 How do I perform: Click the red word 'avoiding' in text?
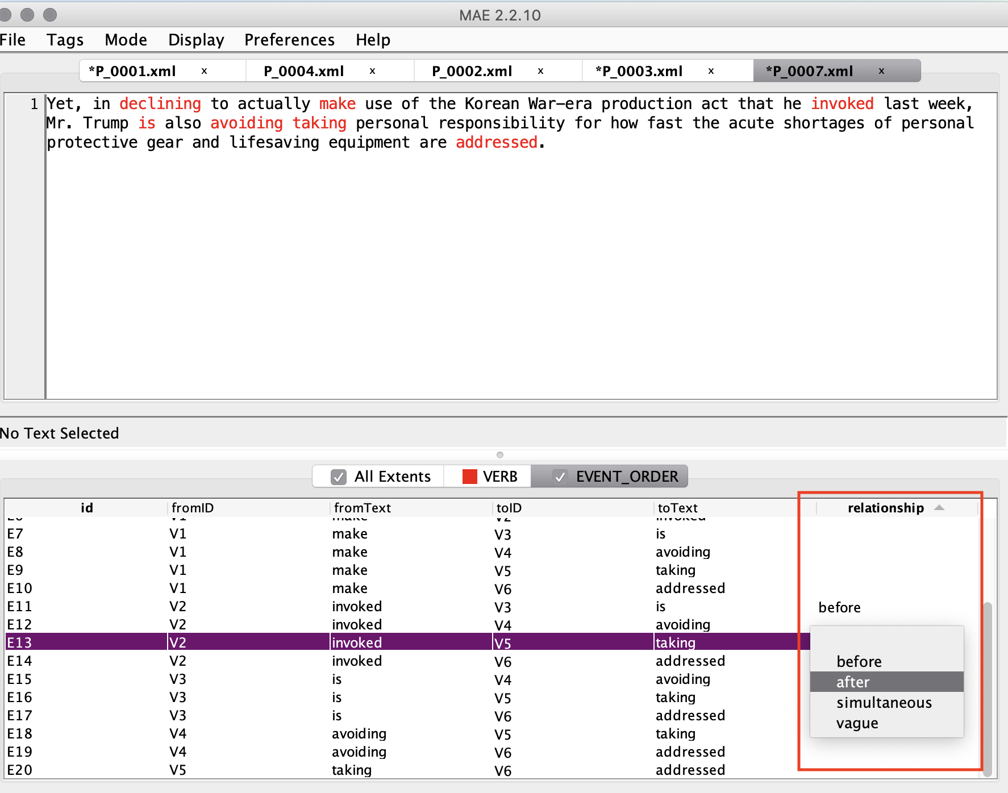247,123
